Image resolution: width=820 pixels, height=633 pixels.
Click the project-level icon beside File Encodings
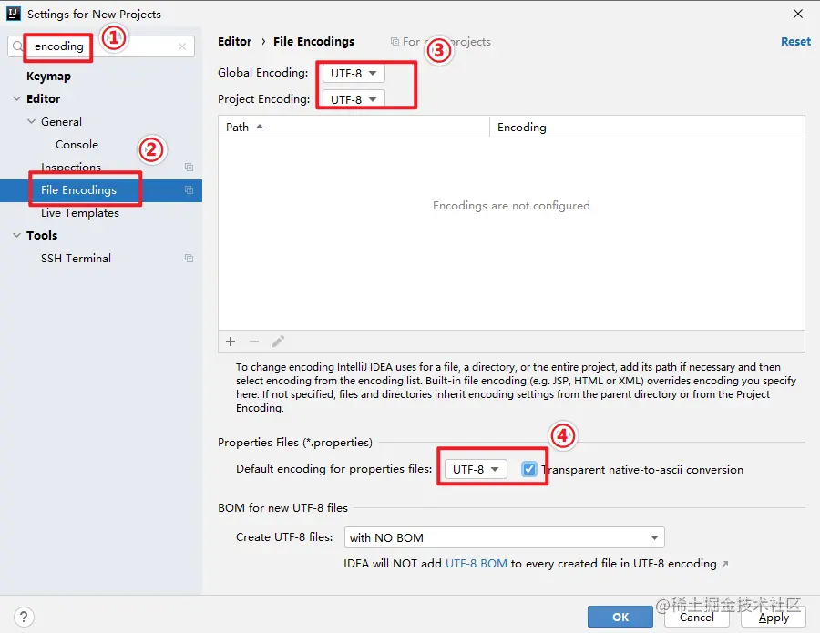click(190, 190)
